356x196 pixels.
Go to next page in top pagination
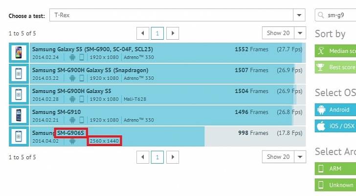coord(172,33)
